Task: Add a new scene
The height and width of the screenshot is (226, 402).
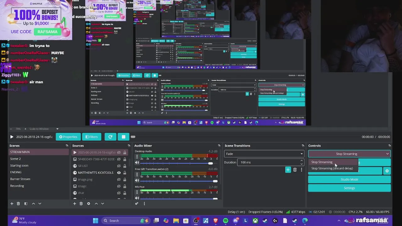Action: click(x=12, y=203)
